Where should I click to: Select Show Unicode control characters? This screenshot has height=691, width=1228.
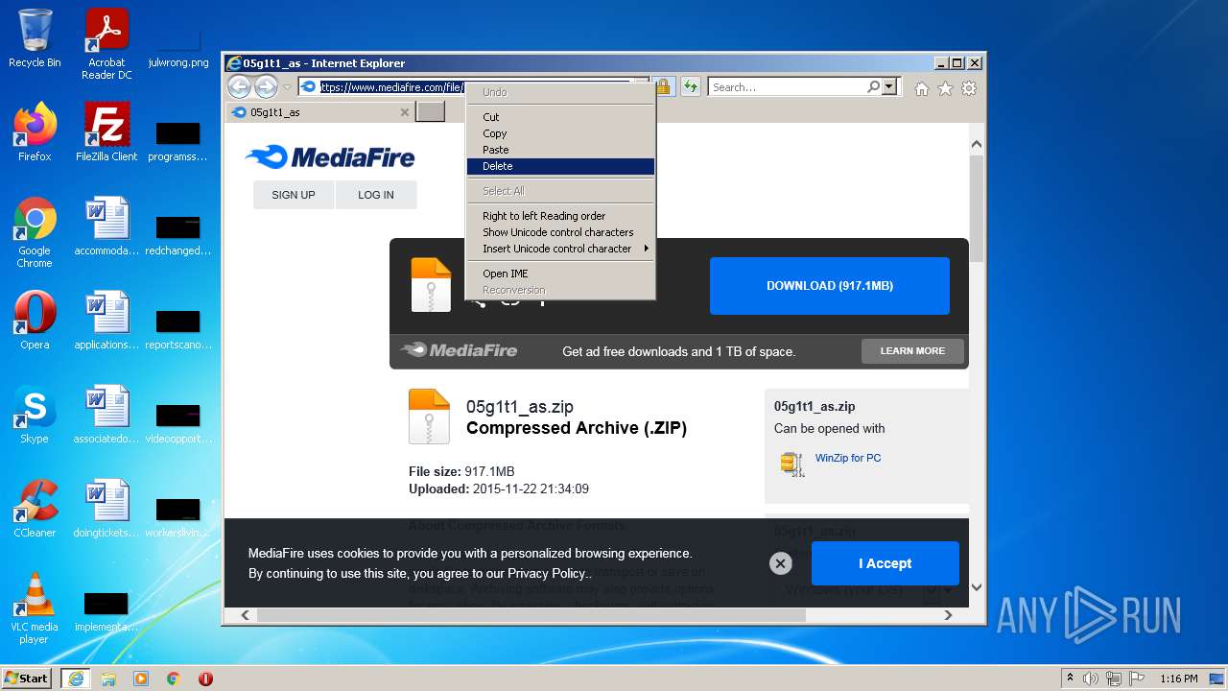[560, 232]
